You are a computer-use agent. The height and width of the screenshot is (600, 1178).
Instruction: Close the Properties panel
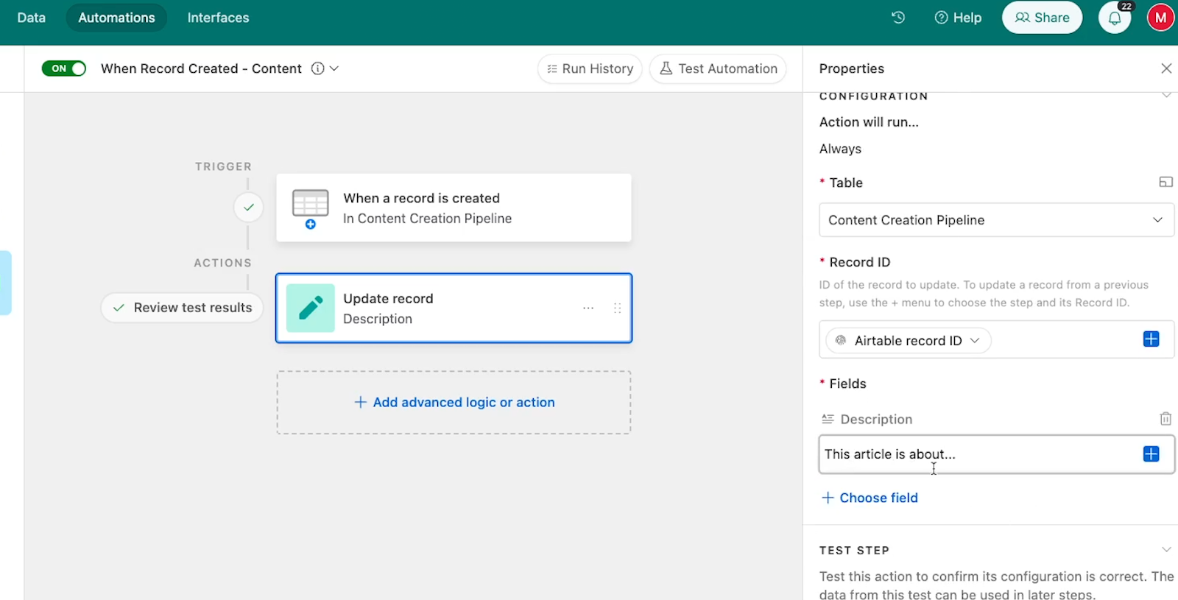(1166, 68)
